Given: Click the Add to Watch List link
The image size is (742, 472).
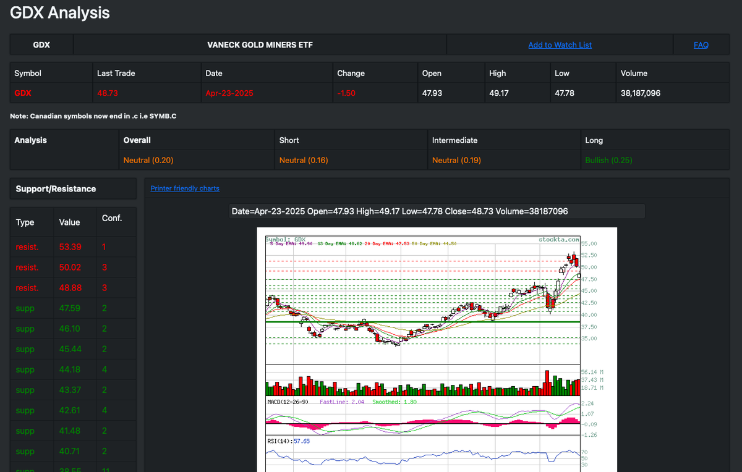Looking at the screenshot, I should point(560,45).
